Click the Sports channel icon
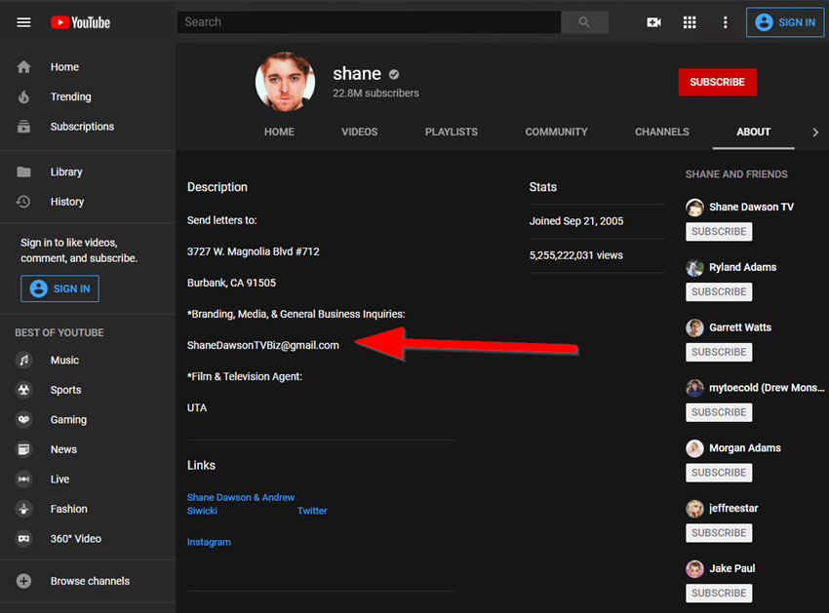This screenshot has width=829, height=613. 23,390
